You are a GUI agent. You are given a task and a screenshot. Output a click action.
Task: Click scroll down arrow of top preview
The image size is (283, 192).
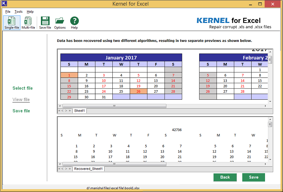[270, 102]
